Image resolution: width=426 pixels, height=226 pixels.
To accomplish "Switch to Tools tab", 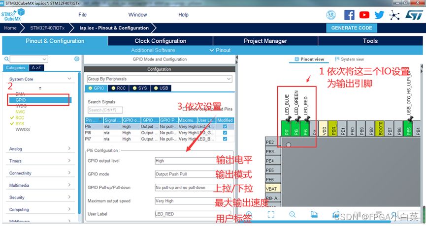I will point(370,41).
